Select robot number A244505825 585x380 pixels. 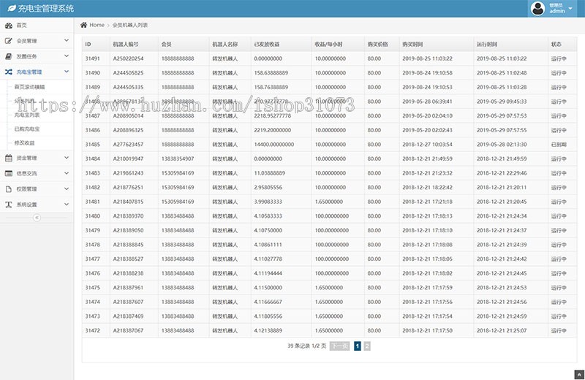(129, 73)
